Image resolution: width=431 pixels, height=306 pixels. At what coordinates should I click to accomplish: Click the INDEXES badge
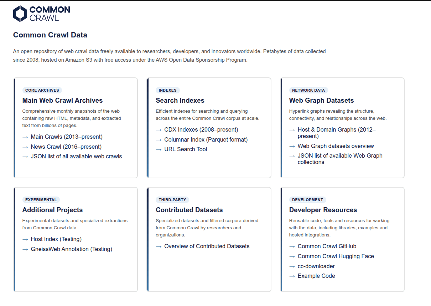(168, 90)
